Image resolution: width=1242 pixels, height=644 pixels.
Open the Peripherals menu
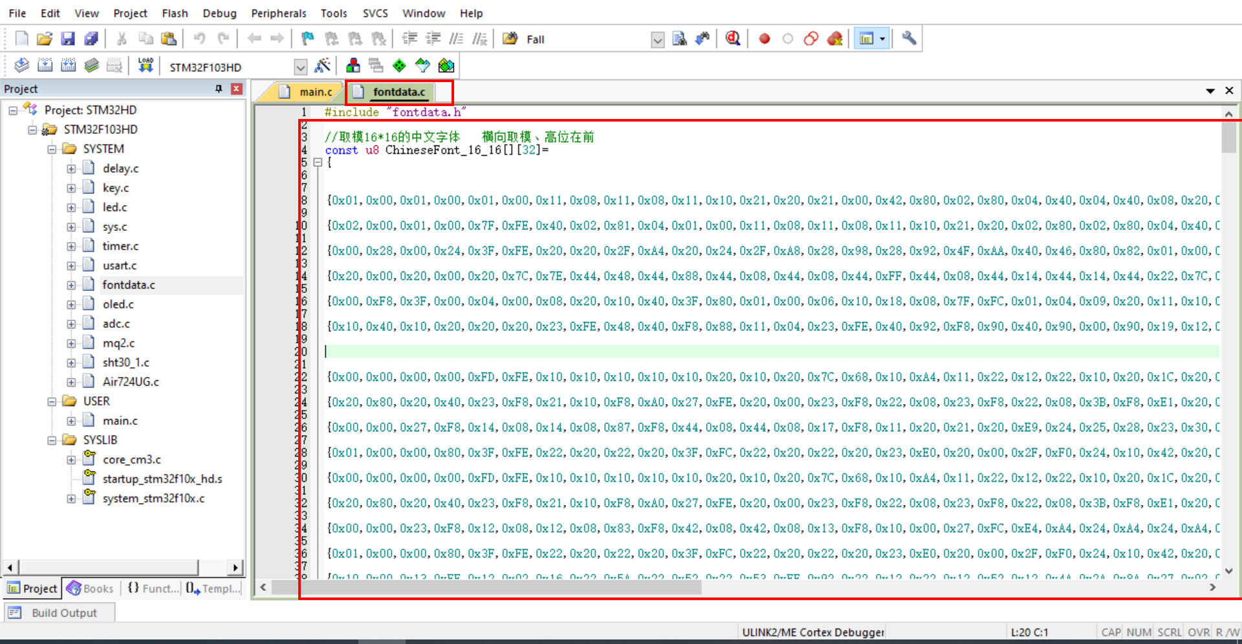(279, 13)
